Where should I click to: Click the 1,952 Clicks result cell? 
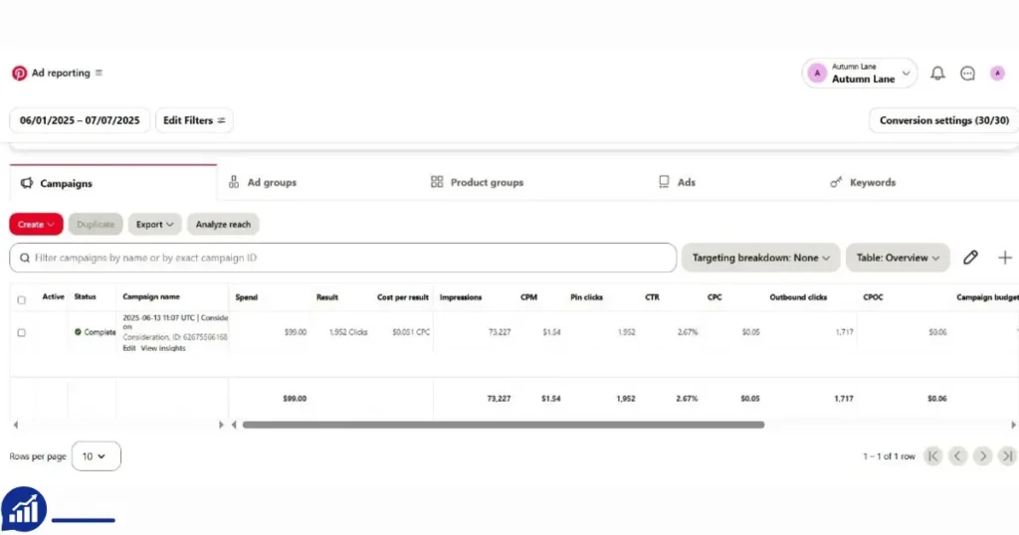(347, 332)
